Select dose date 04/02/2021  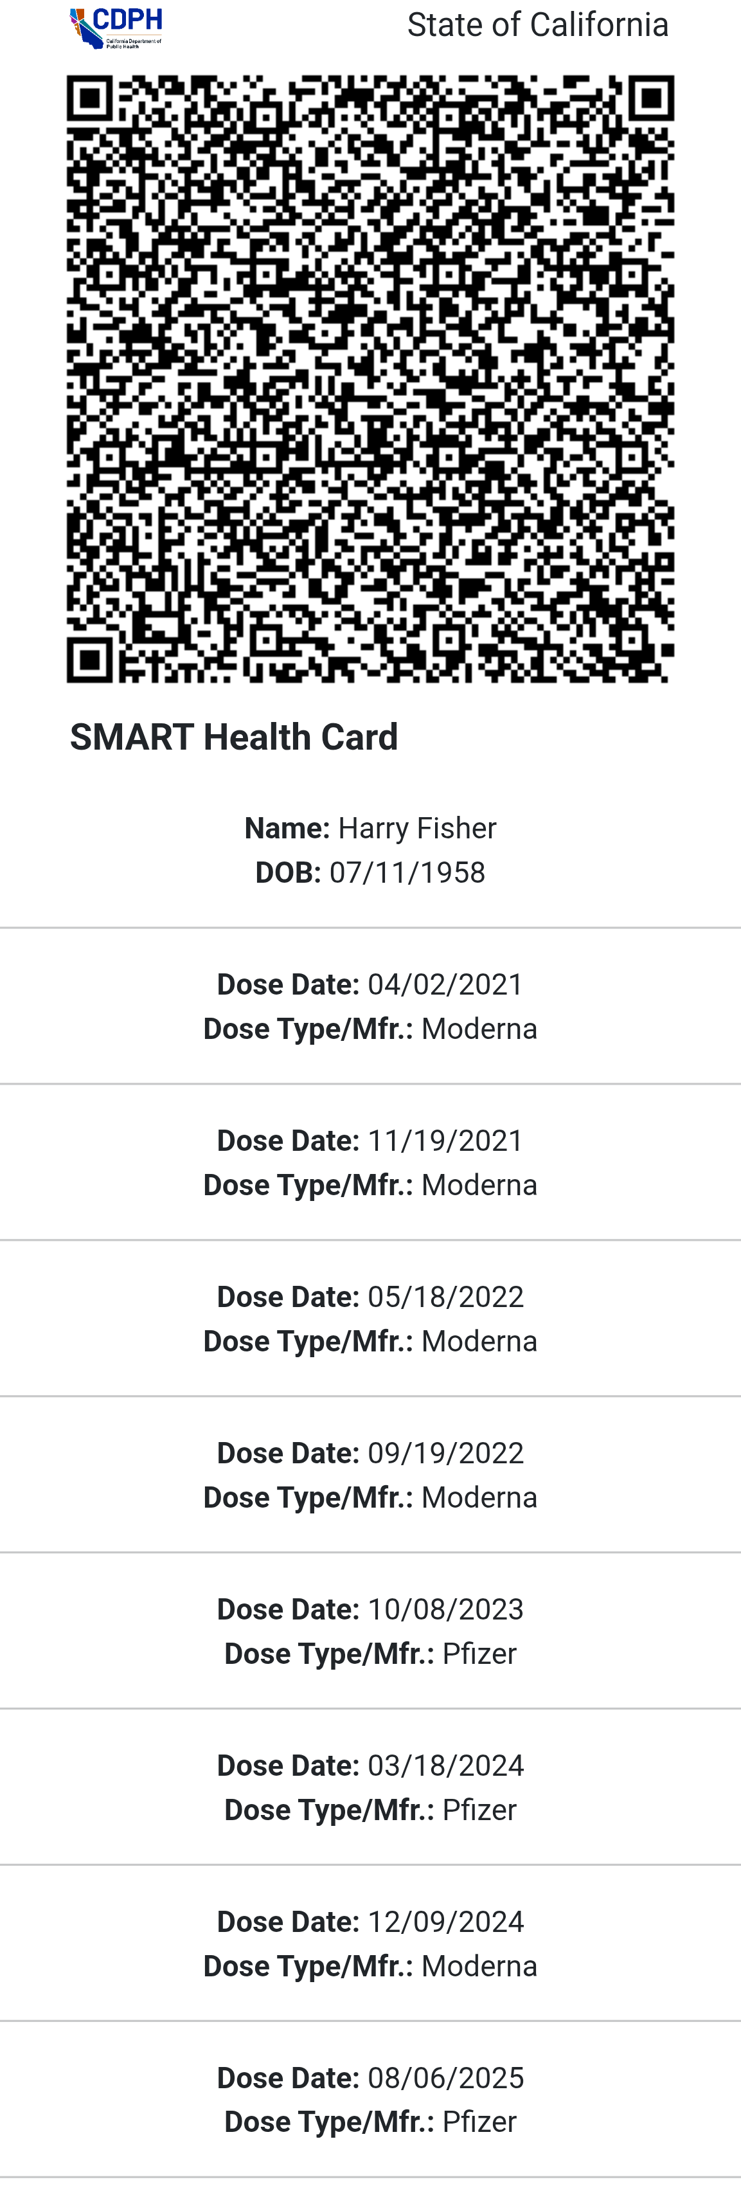point(445,984)
